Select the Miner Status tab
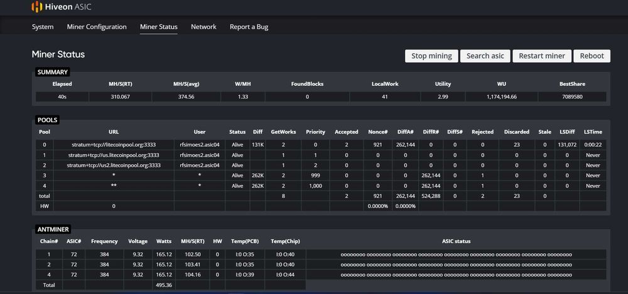628x294 pixels. pos(159,27)
